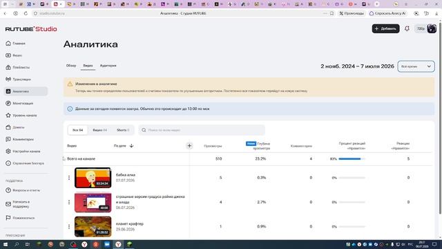Click the Промокоды browser button
442x249 pixels.
click(x=352, y=13)
